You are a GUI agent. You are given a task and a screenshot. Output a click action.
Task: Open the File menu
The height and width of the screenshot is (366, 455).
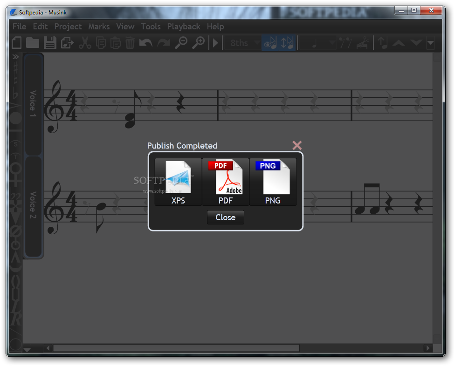click(20, 27)
